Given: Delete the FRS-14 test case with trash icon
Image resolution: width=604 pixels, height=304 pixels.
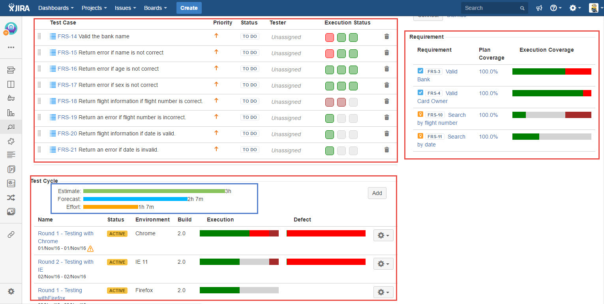Looking at the screenshot, I should pyautogui.click(x=386, y=37).
